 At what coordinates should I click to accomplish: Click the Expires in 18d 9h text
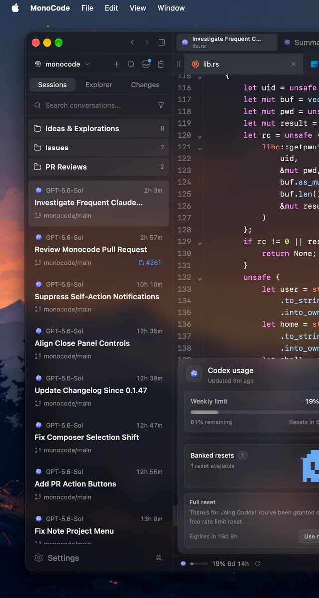point(213,537)
